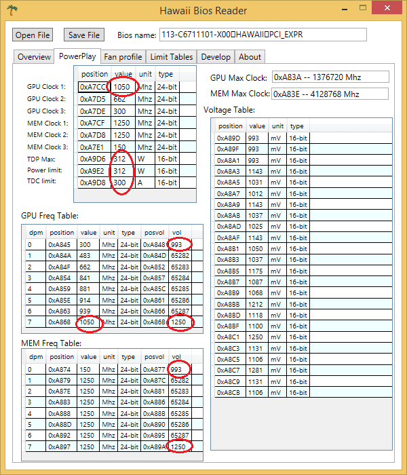
Task: Click the GPU Max Clock field
Action: pos(330,77)
